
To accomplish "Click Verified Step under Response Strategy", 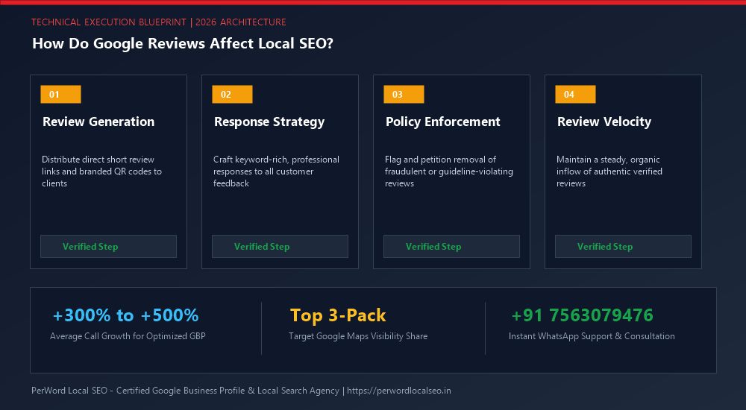I will point(280,247).
